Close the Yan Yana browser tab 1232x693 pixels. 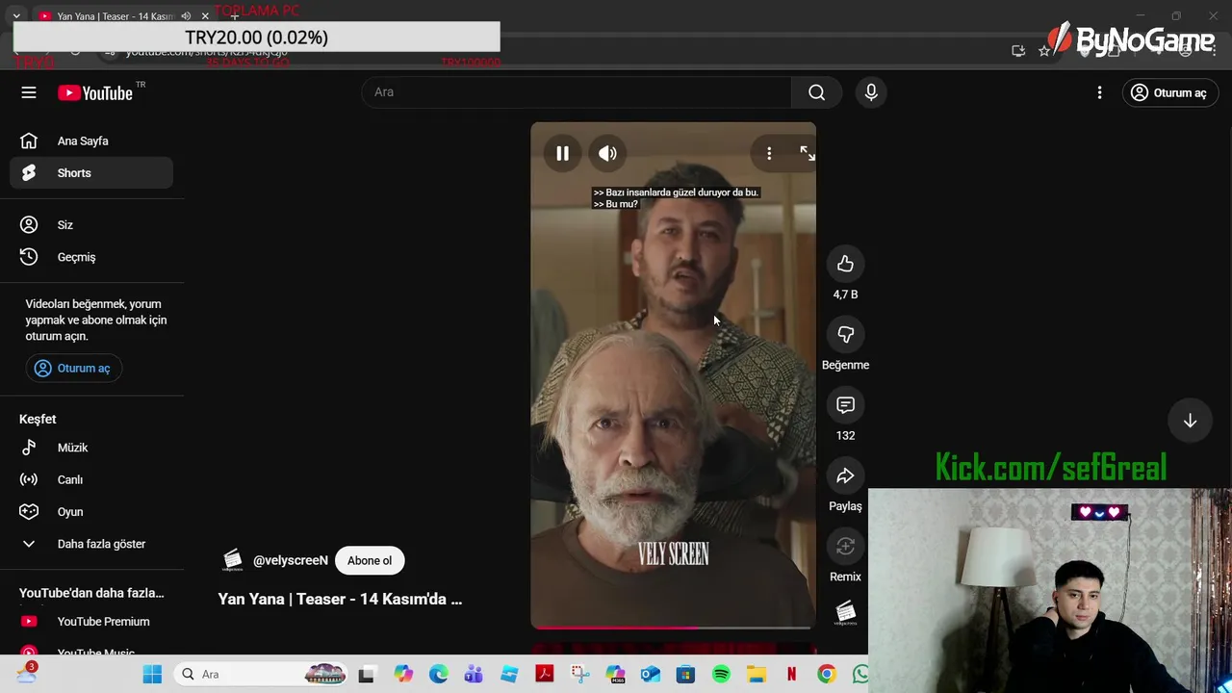pyautogui.click(x=204, y=16)
